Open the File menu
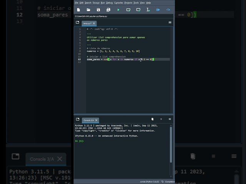Screen dimensions: 246x184 (76, 3)
